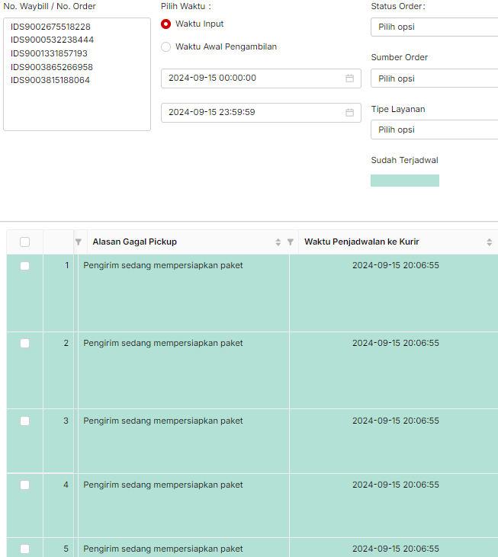Open the Status Order dropdown
Screen dimensions: 498x557
pos(435,27)
